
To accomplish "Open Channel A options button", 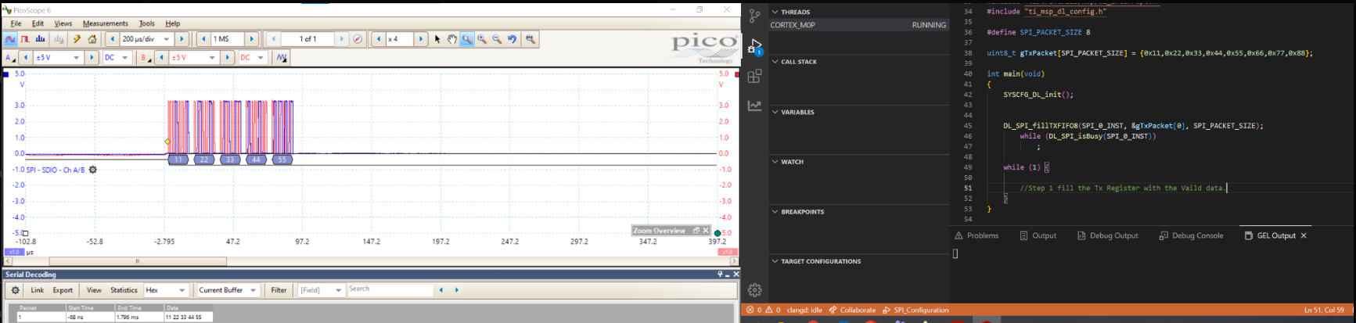I will [10, 58].
